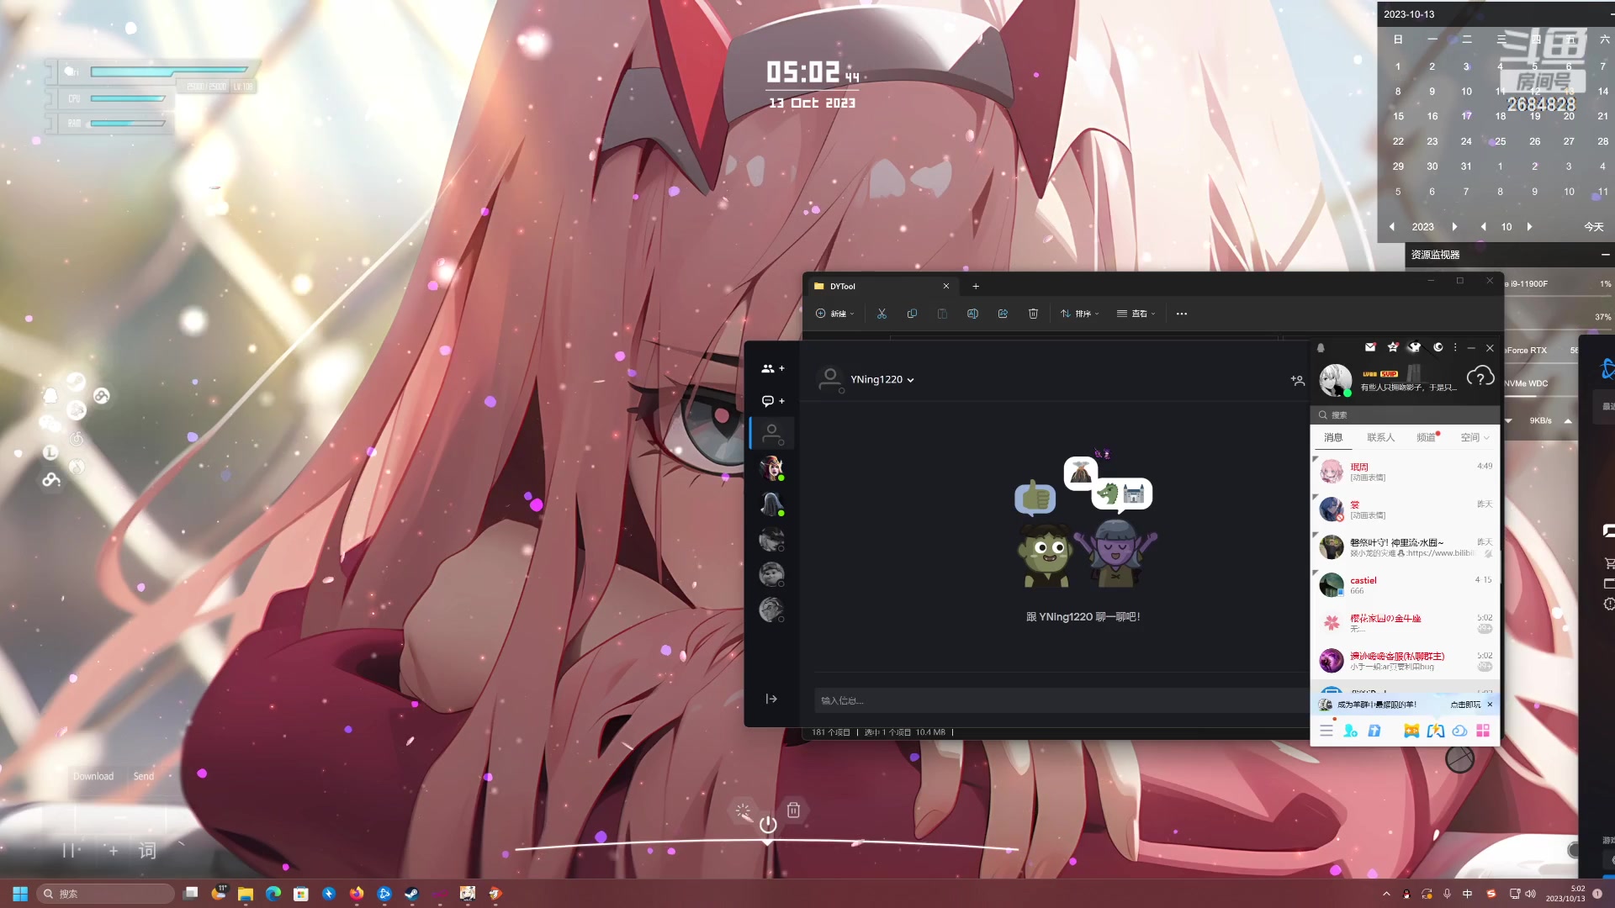Switch to the 消息 tab in QQ

pos(1333,437)
